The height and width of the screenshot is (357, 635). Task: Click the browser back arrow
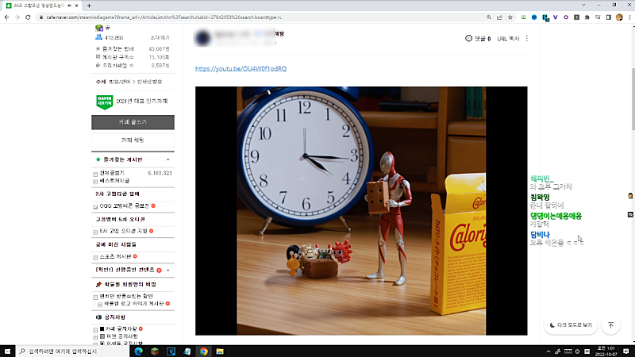click(x=7, y=17)
